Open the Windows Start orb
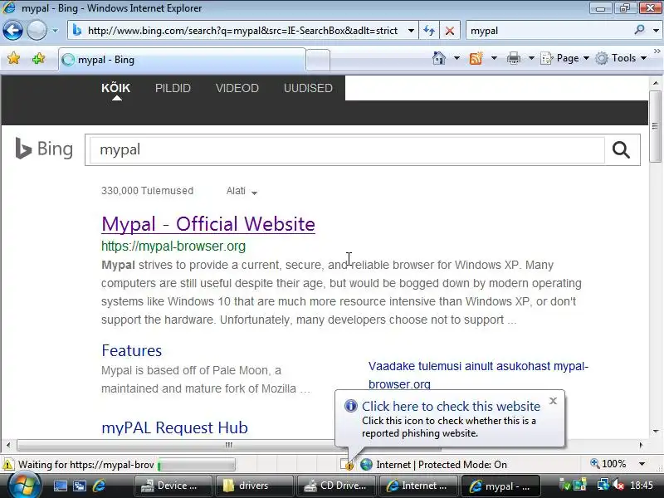The image size is (664, 498). (24, 486)
